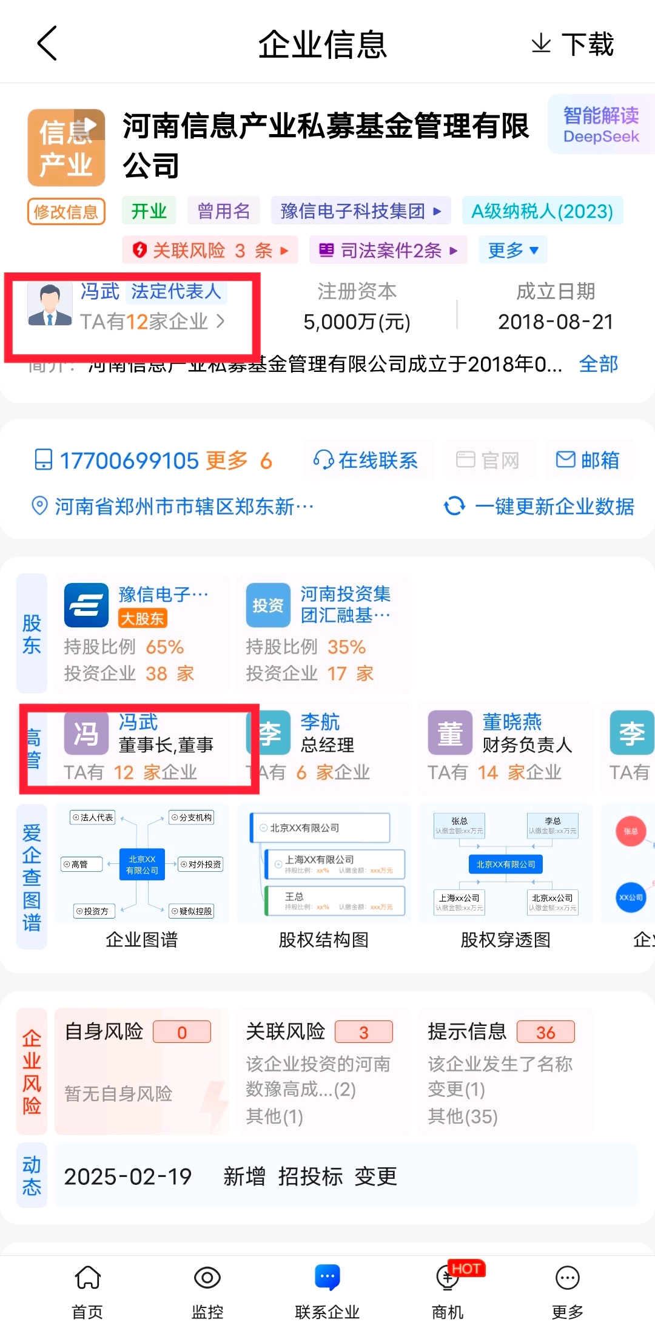Image resolution: width=655 pixels, height=1339 pixels.
Task: Open the 股权结构图 thumbnail
Action: point(324,864)
